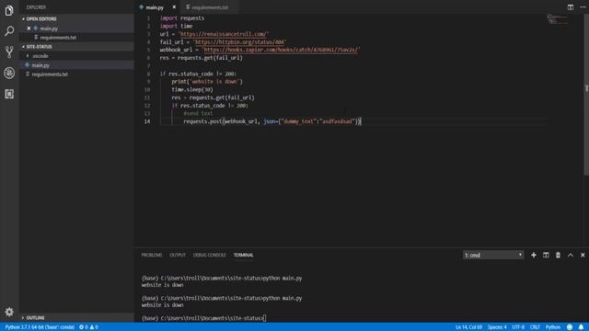The height and width of the screenshot is (331, 589).
Task: Expand the Outline section
Action: tap(35, 318)
